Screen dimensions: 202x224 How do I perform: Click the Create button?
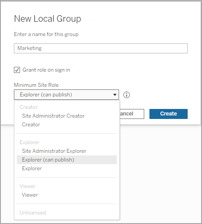[x=169, y=114]
